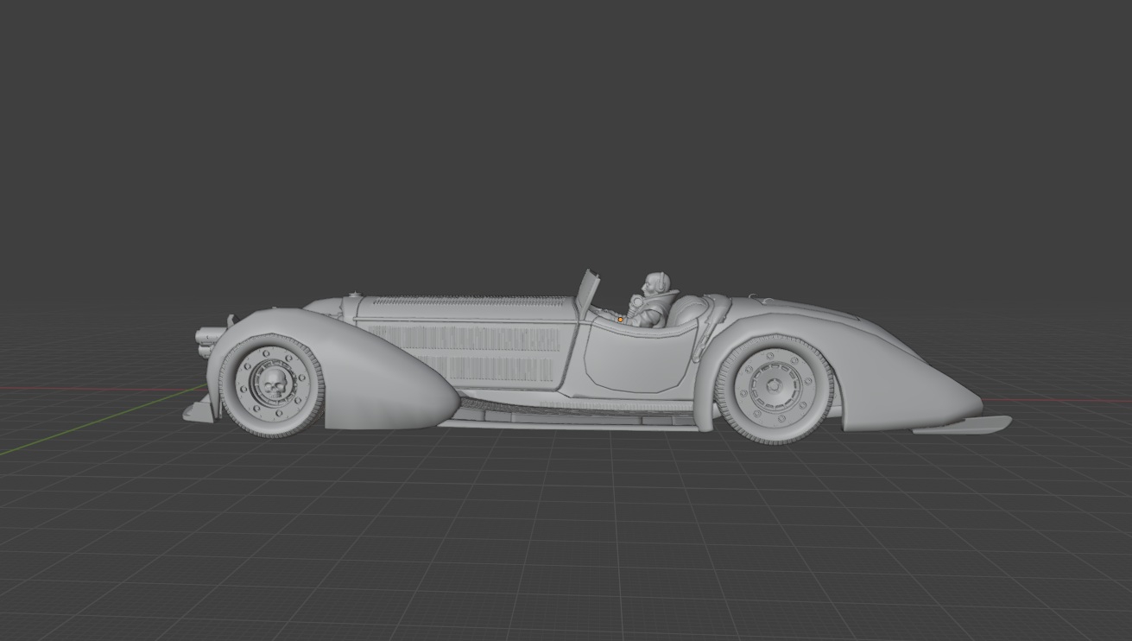Click the rear wheel hubcap center
1132x641 pixels.
775,386
